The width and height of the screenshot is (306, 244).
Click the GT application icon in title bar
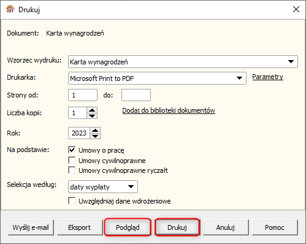10,9
